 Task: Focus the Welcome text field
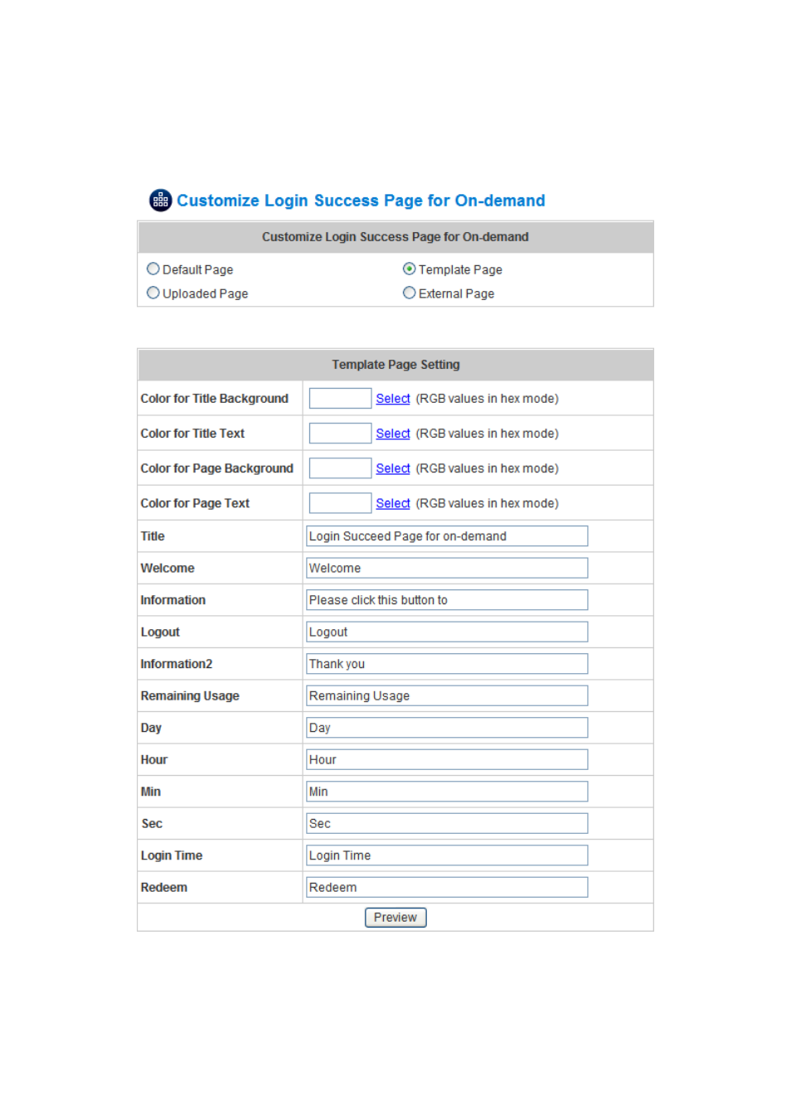447,568
